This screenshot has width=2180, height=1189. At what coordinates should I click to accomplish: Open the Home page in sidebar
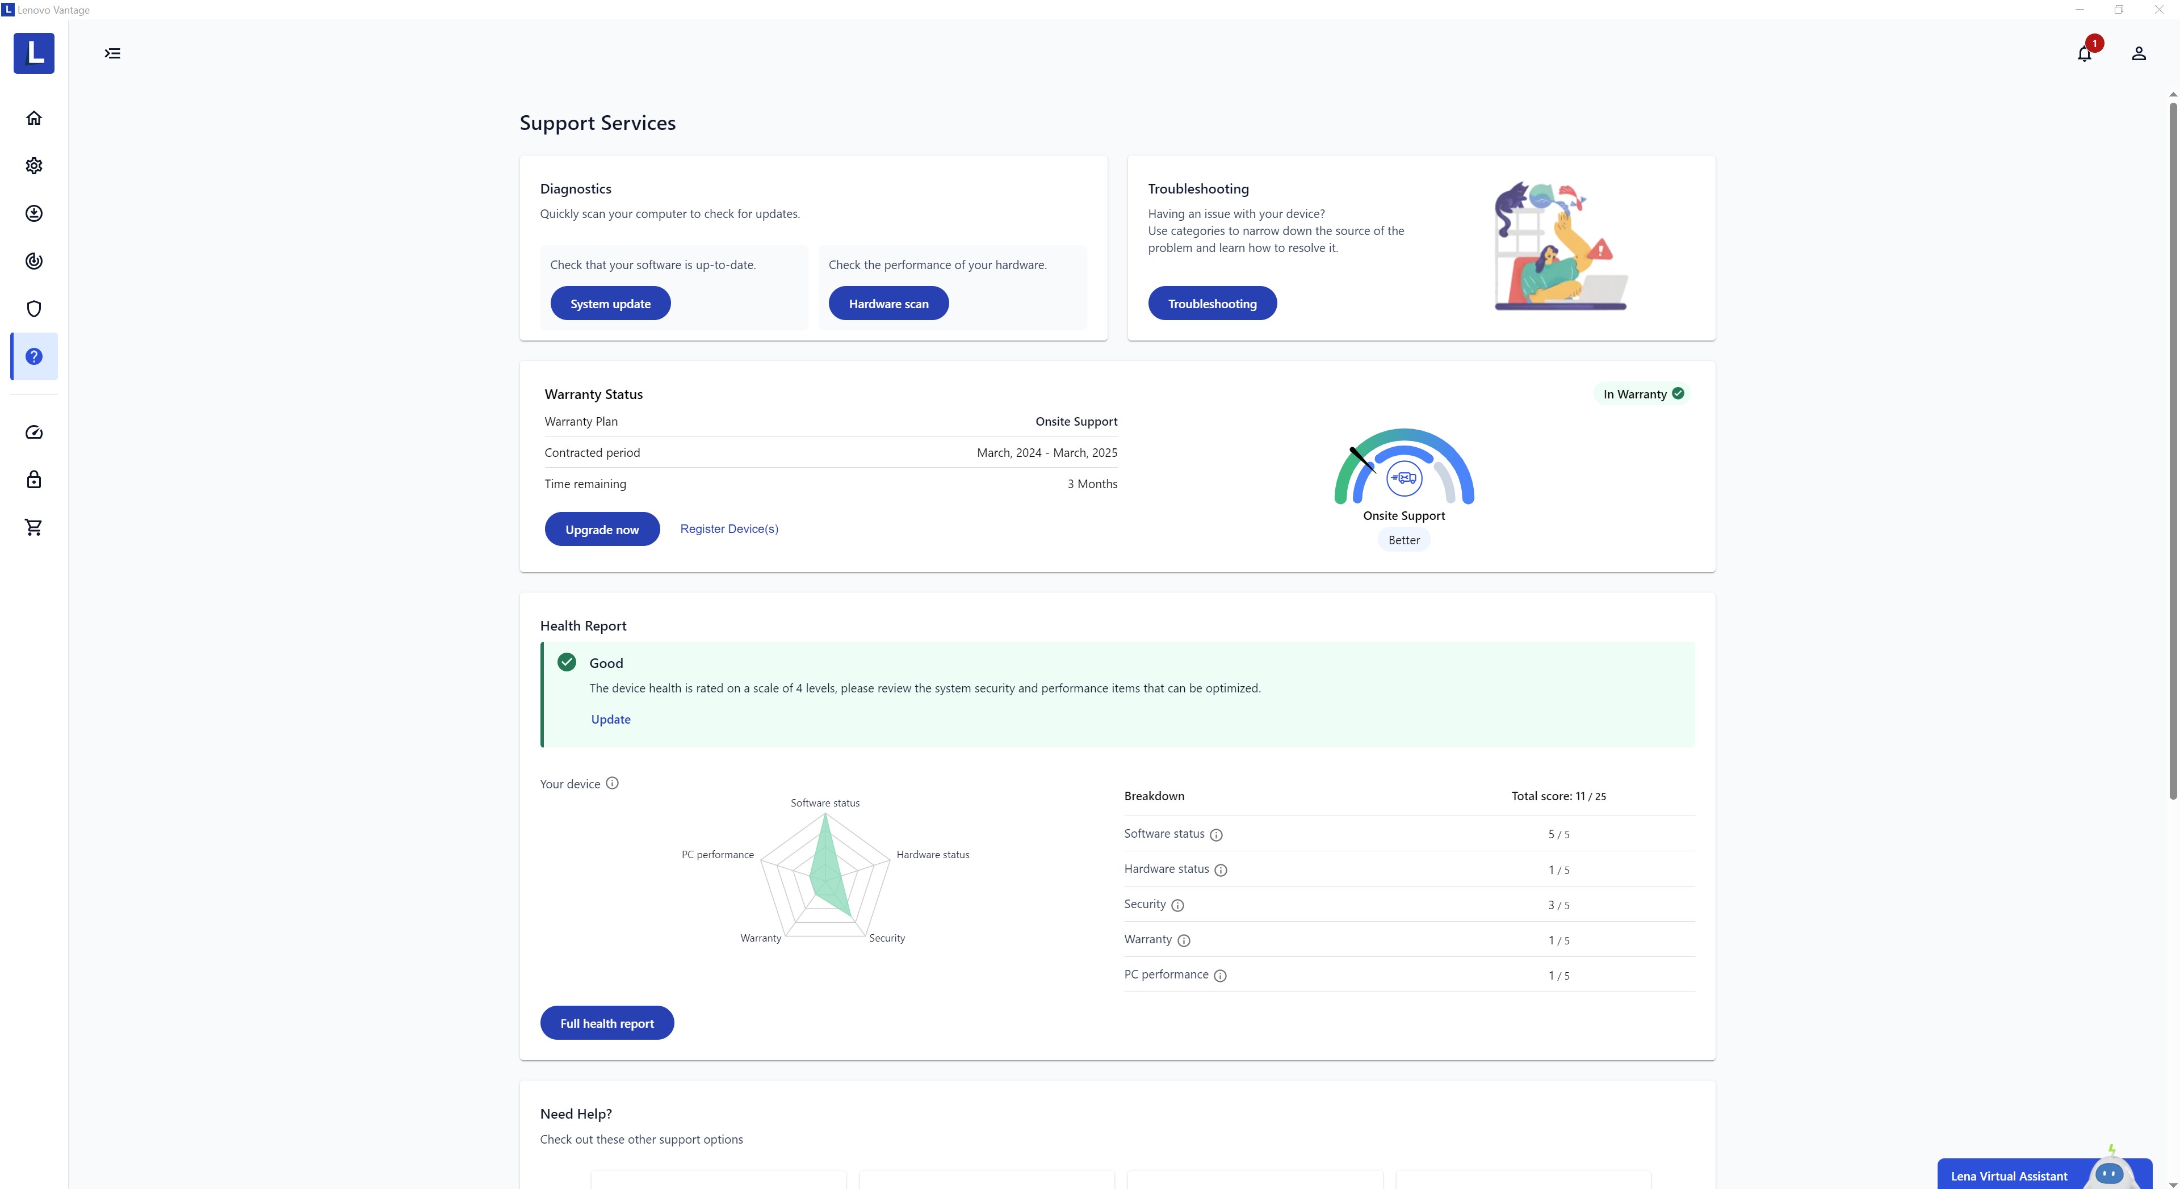34,117
